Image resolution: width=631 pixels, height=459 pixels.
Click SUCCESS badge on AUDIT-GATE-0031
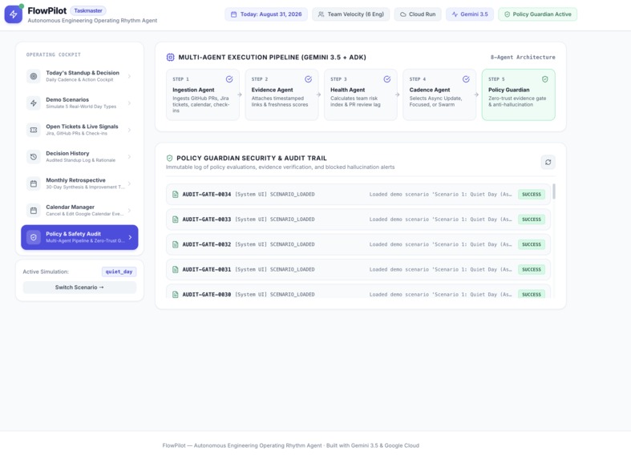pos(532,270)
